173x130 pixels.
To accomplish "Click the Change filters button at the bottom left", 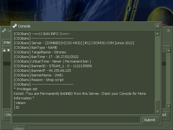I will [x=8, y=115].
